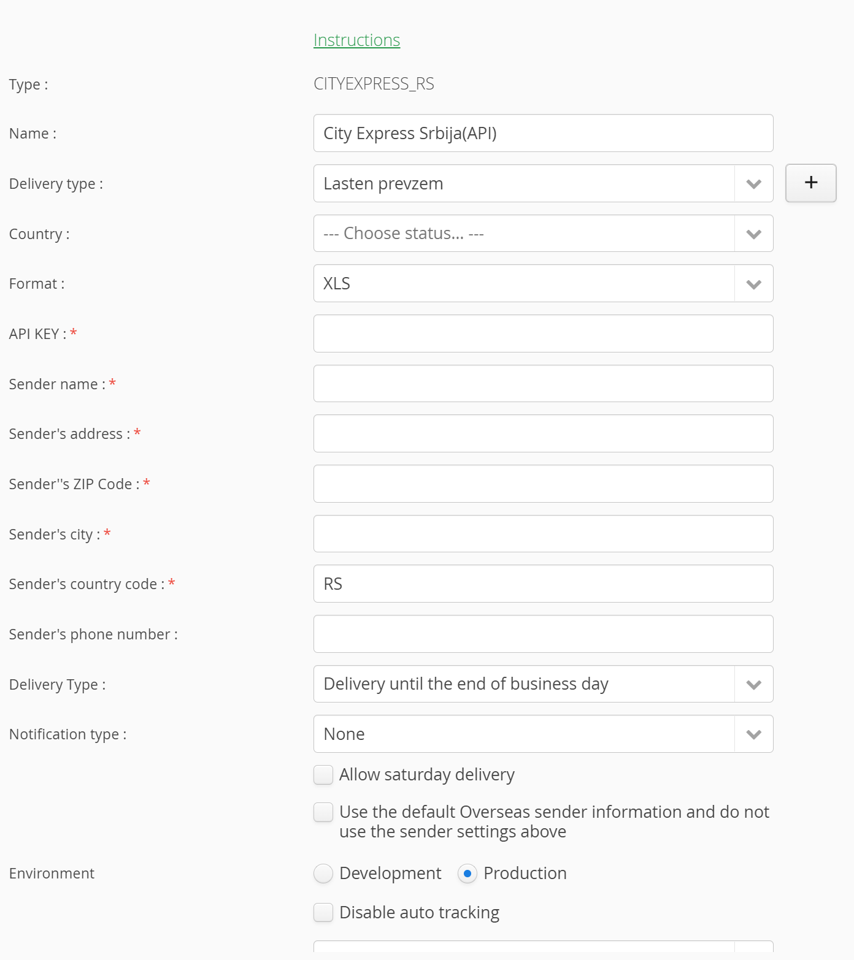Click the CITYEXPRESS_RS type text
This screenshot has width=854, height=960.
pos(374,83)
